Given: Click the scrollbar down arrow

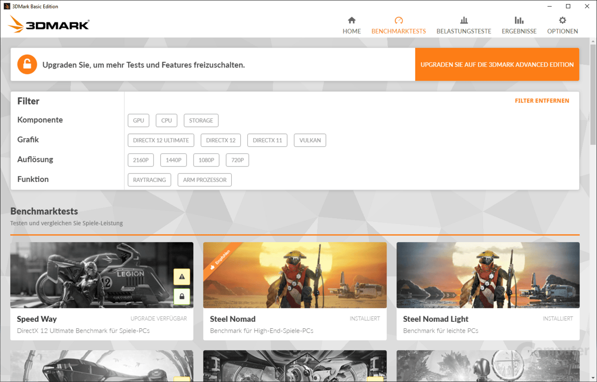Looking at the screenshot, I should pos(593,378).
